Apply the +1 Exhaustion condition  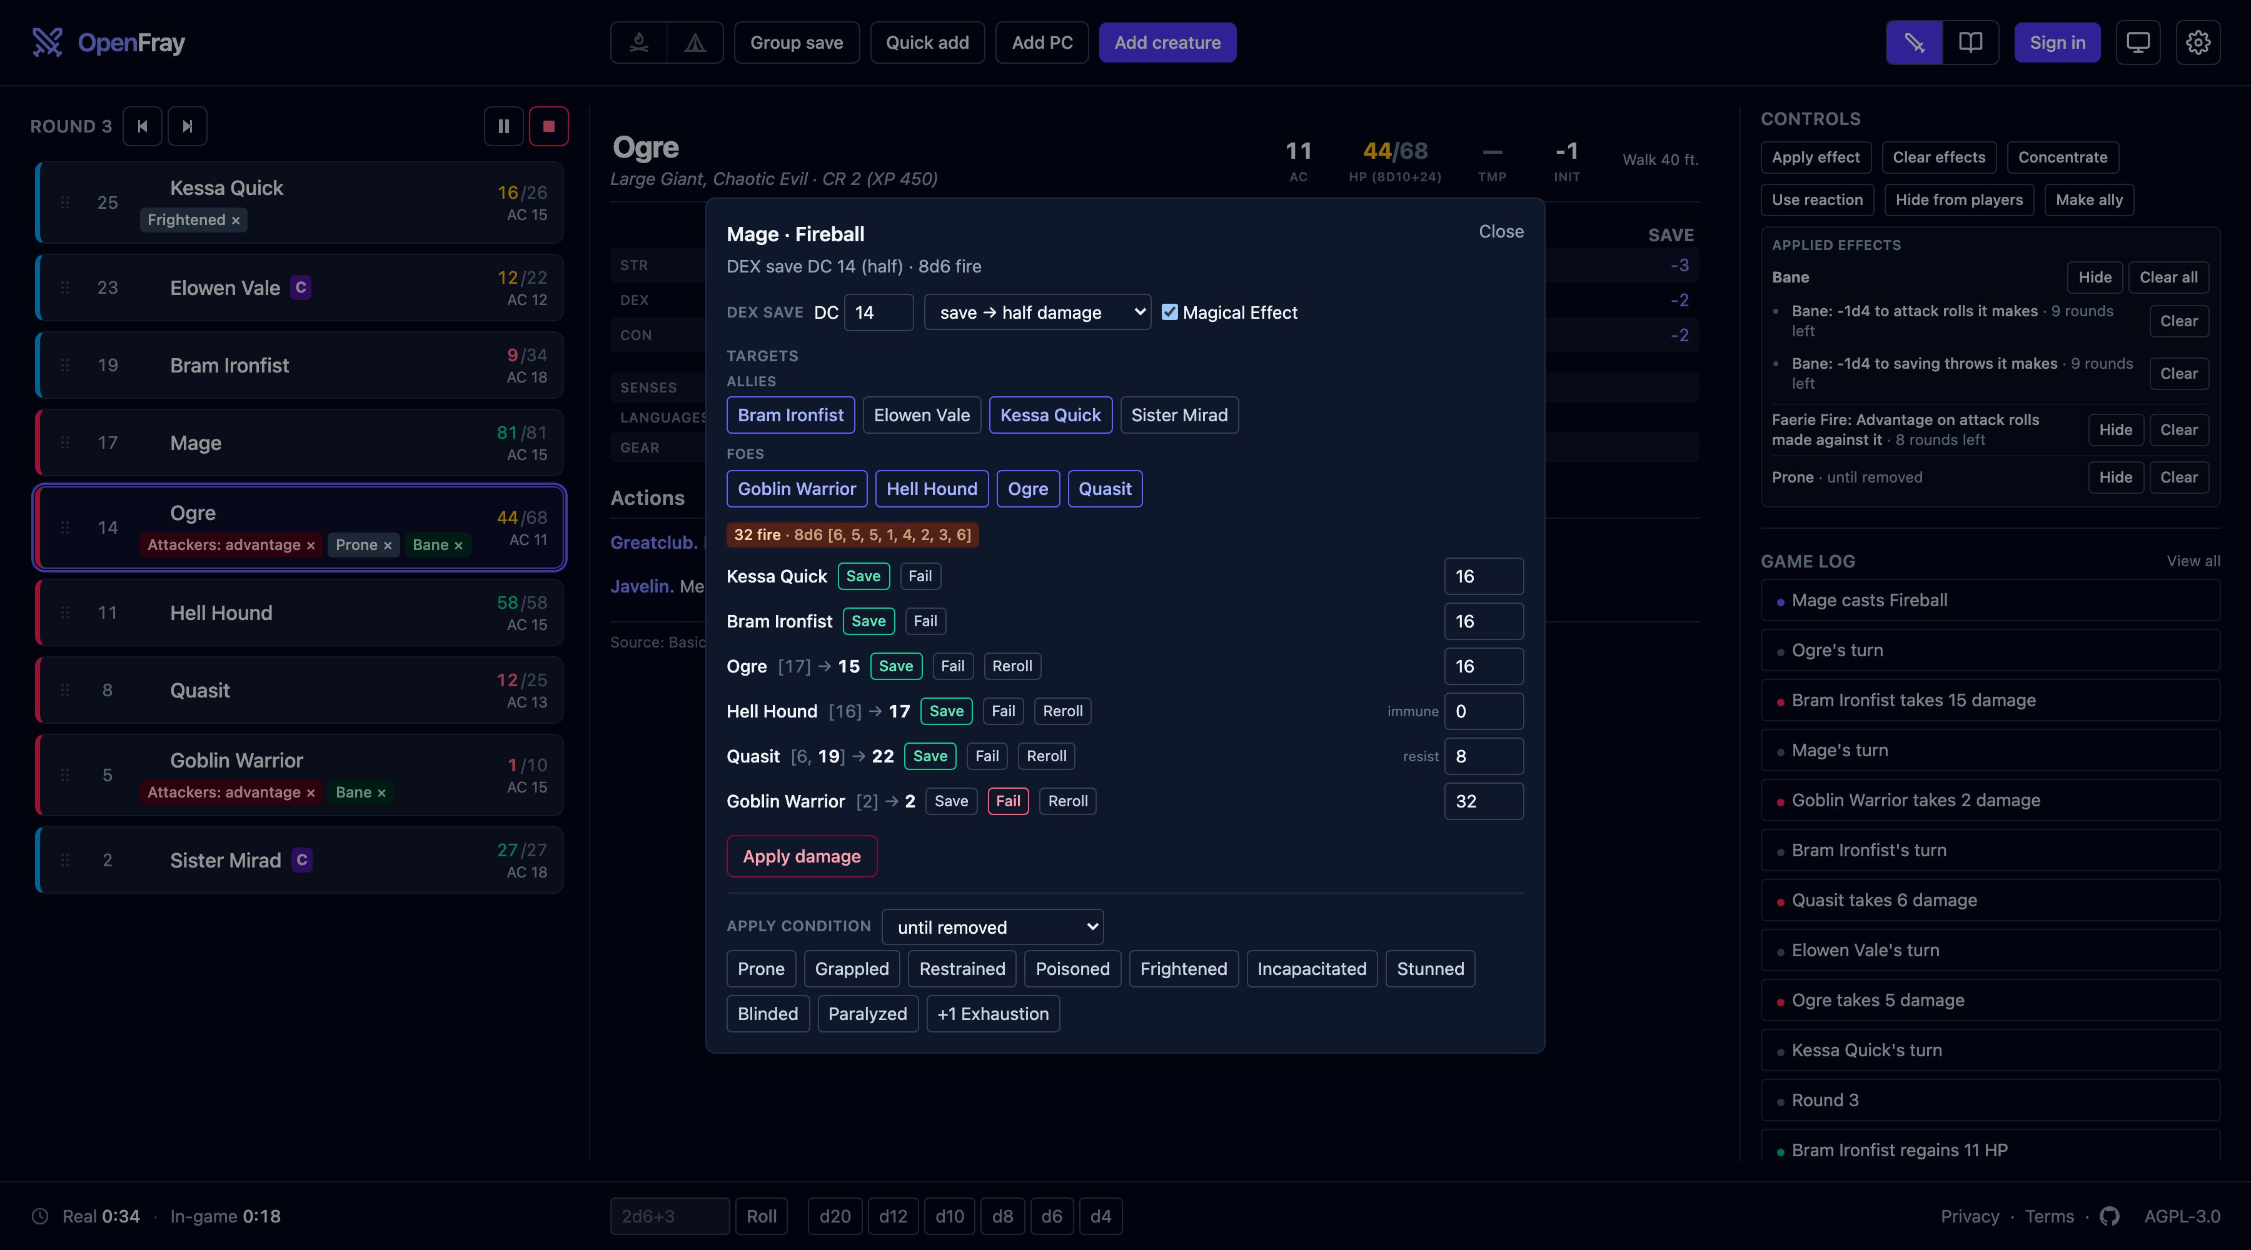click(x=993, y=1013)
